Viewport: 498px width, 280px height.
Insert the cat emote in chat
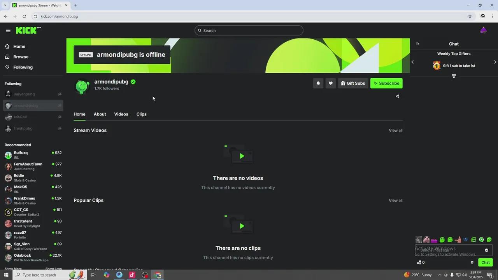[426, 240]
